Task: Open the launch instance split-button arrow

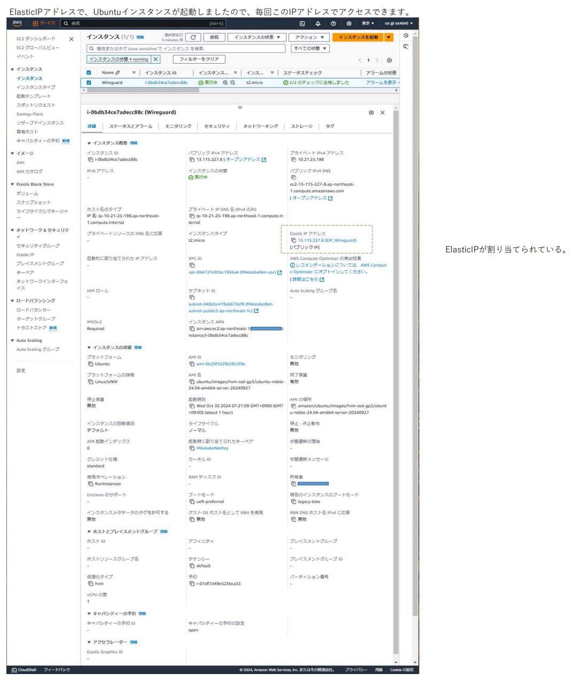Action: point(389,37)
